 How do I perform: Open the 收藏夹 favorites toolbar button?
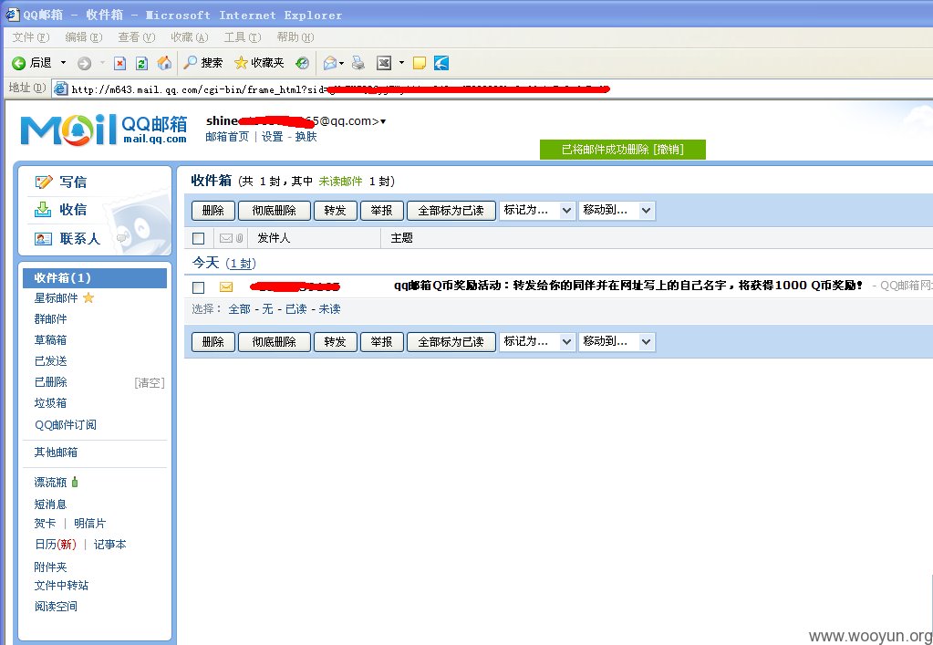pos(259,62)
